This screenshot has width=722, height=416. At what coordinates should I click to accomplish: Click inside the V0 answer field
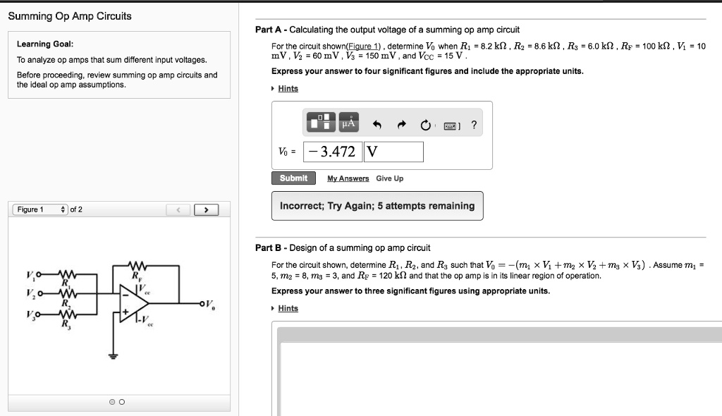coord(331,151)
